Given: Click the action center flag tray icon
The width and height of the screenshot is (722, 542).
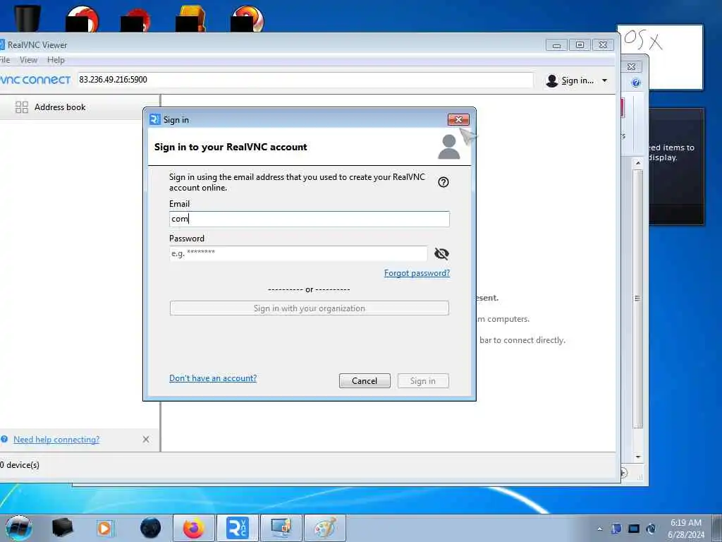Looking at the screenshot, I should click(x=616, y=529).
